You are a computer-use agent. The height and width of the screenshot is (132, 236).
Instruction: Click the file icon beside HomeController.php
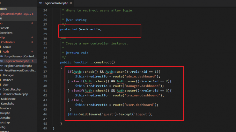click(1, 94)
